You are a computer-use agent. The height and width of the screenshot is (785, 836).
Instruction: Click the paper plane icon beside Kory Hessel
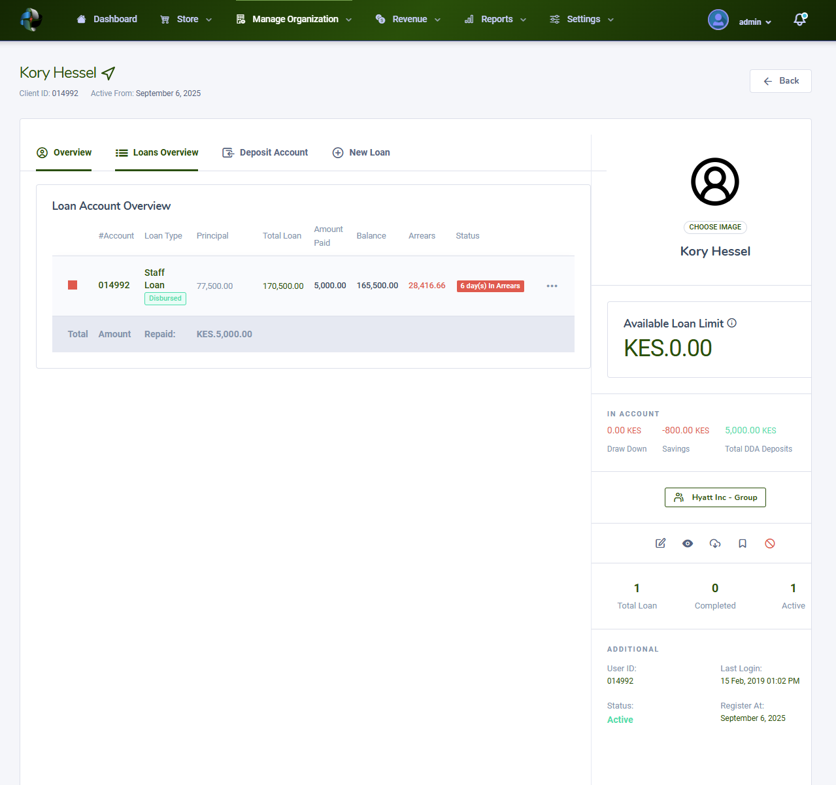(x=109, y=73)
